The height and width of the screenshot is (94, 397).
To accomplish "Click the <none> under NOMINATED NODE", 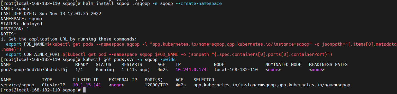I will (x=273, y=70).
